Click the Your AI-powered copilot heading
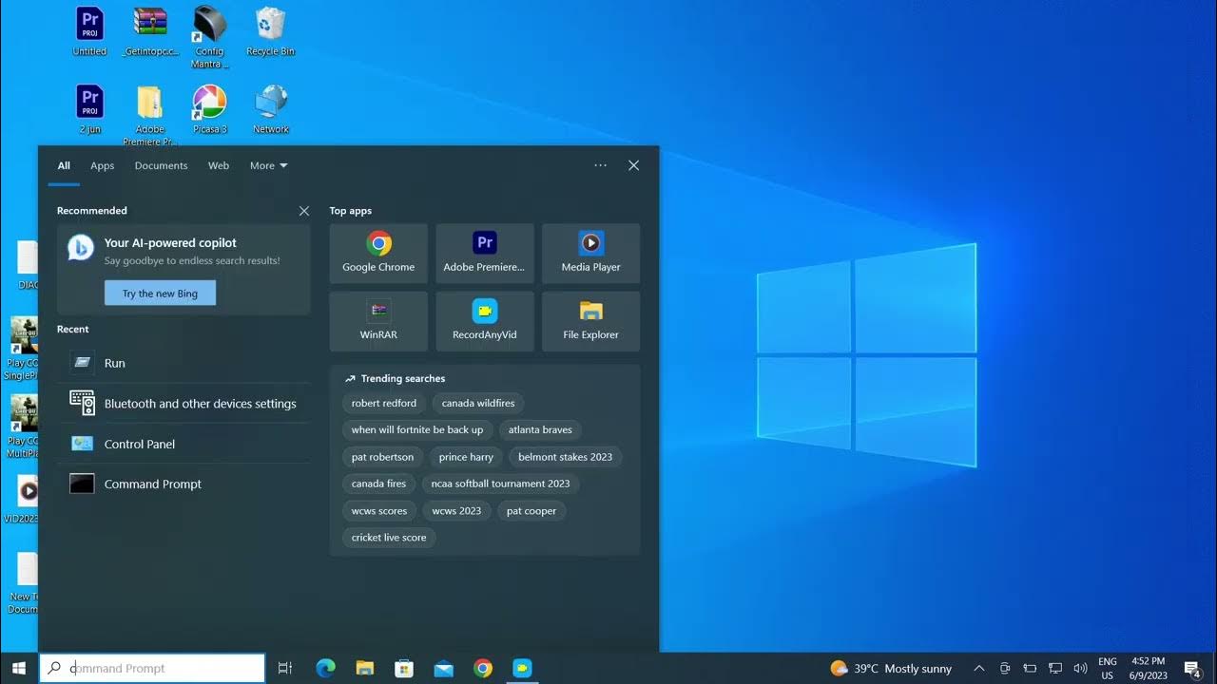Viewport: 1217px width, 684px height. (170, 243)
